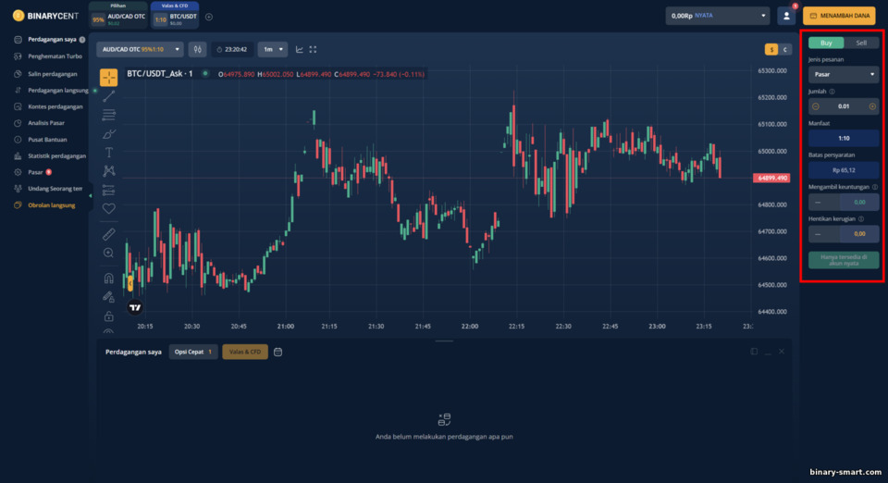Image resolution: width=888 pixels, height=483 pixels.
Task: Click the BinaryCent logo
Action: (45, 16)
